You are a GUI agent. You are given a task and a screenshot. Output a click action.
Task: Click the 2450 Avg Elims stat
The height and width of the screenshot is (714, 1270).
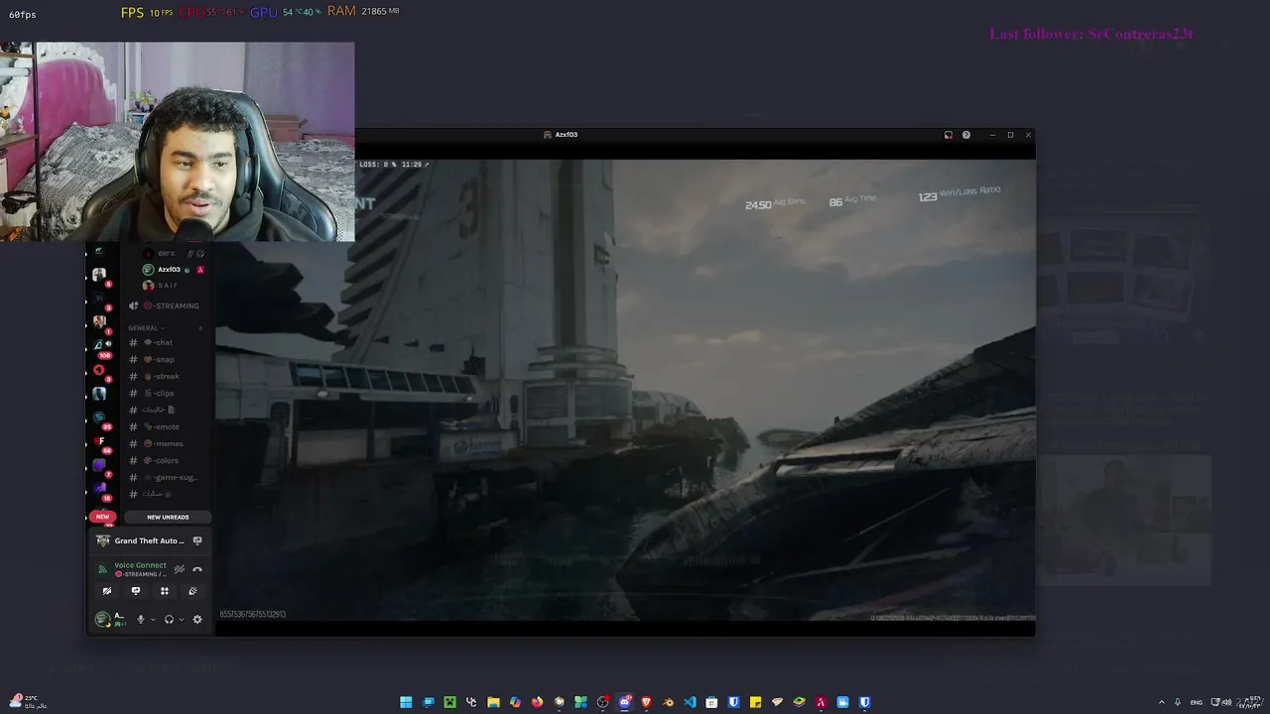point(775,204)
